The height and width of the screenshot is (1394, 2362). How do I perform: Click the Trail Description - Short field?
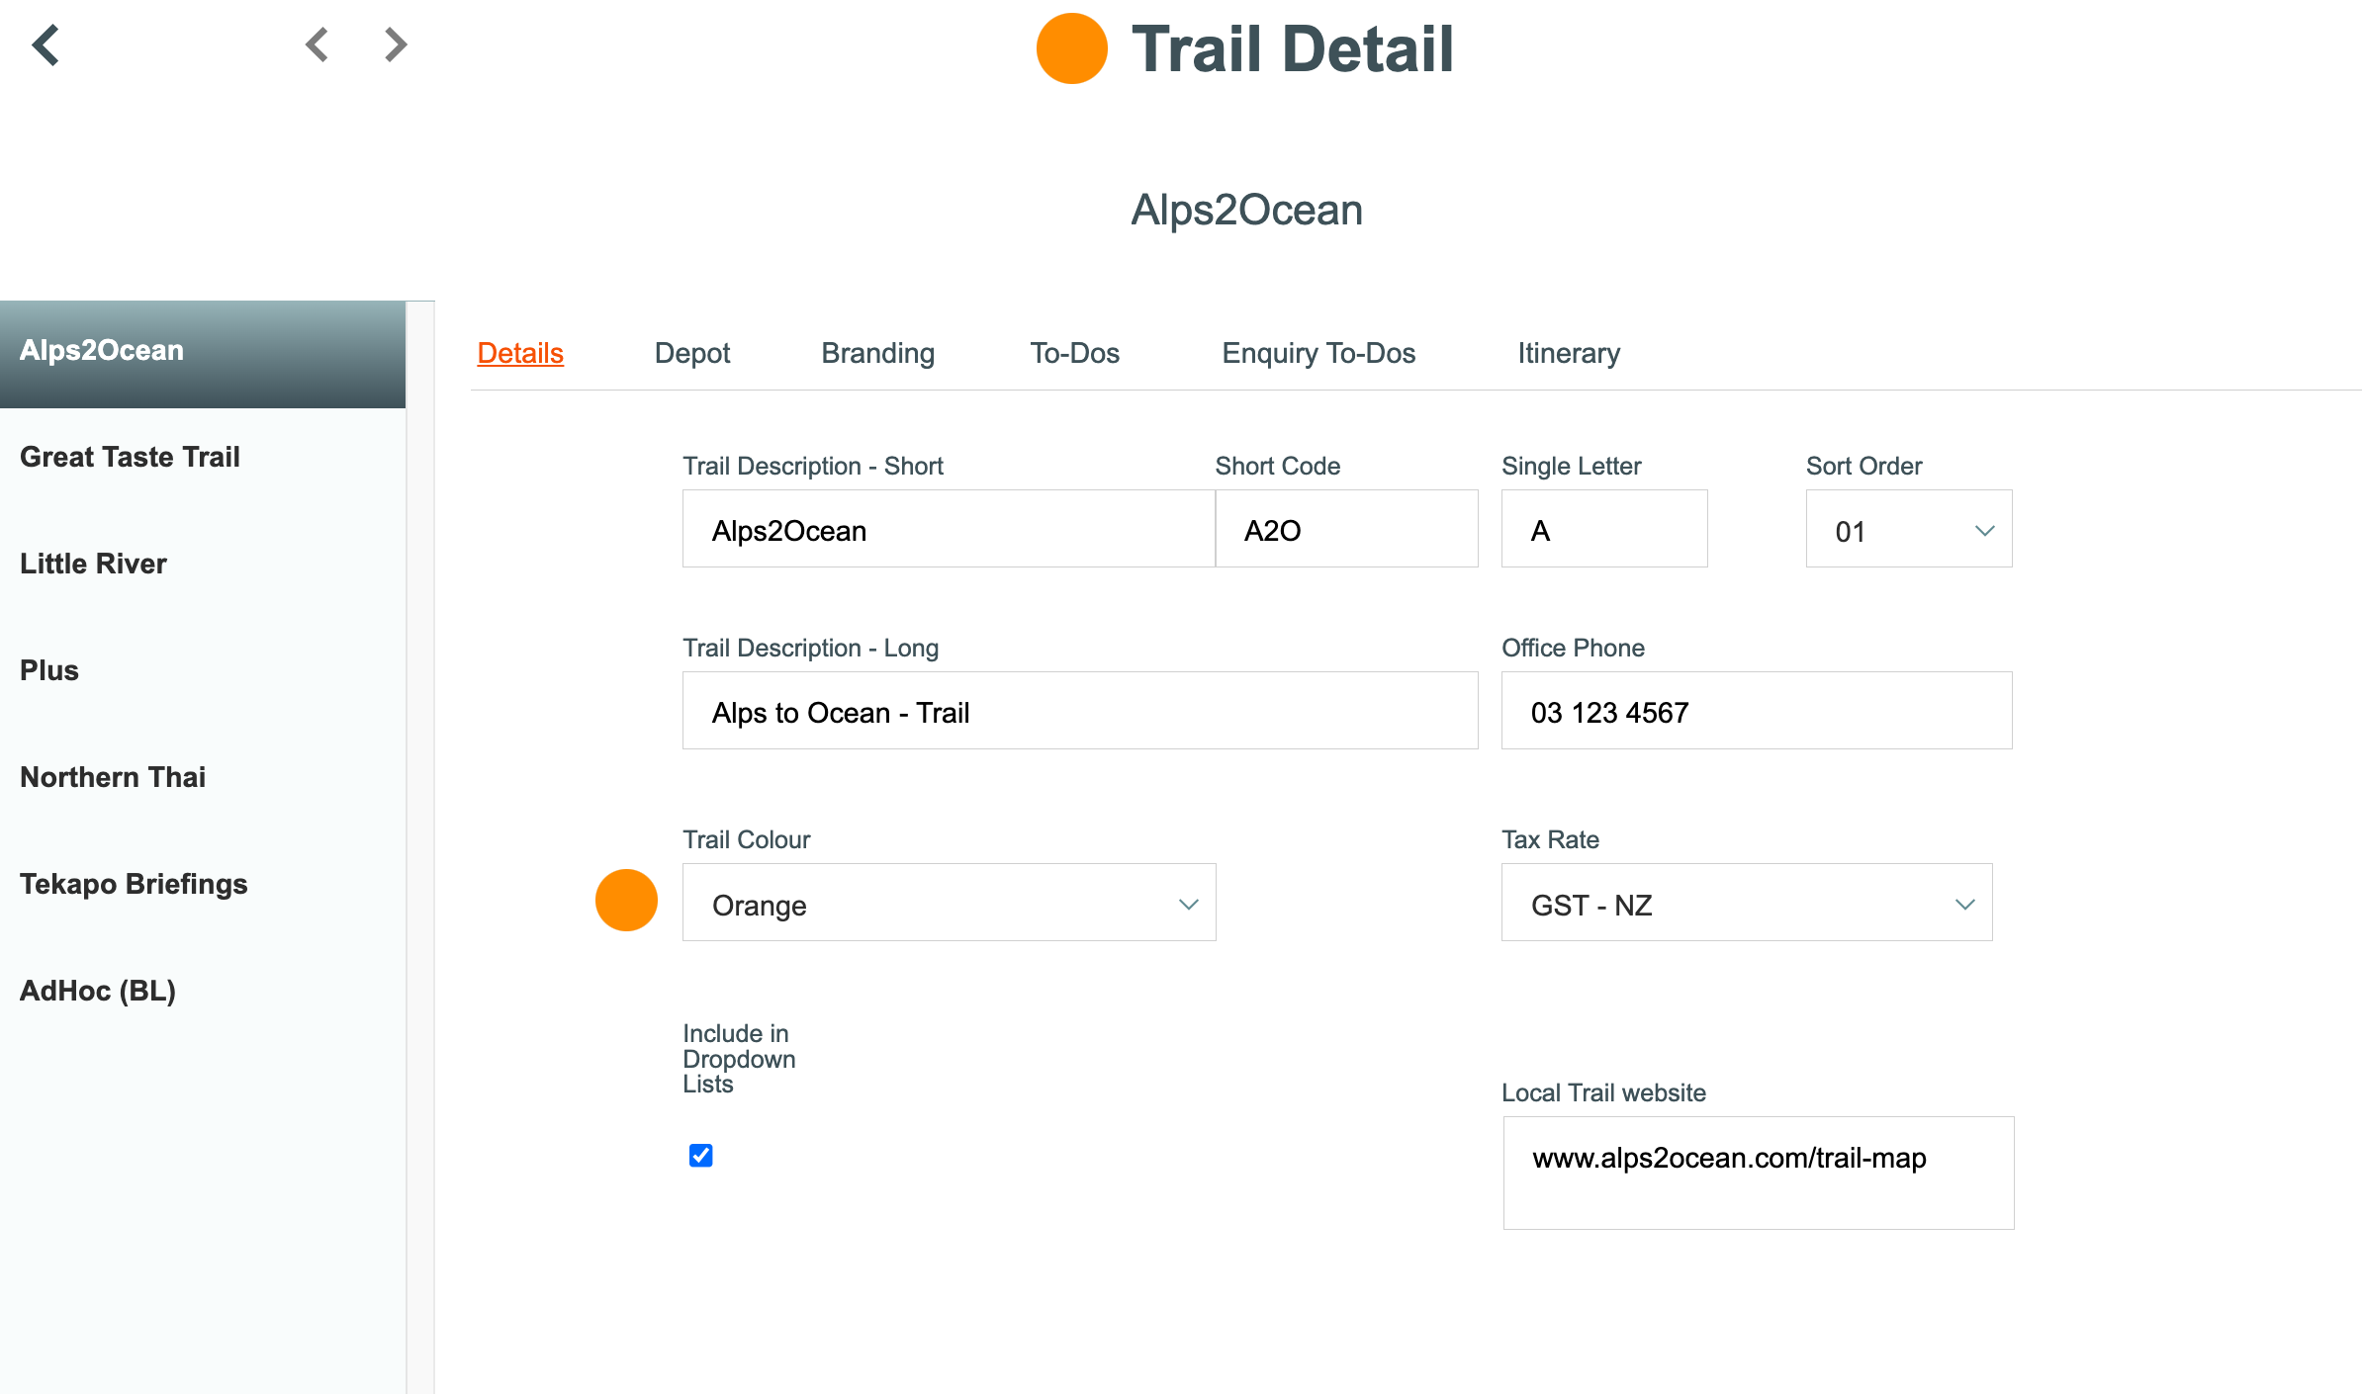coord(949,529)
